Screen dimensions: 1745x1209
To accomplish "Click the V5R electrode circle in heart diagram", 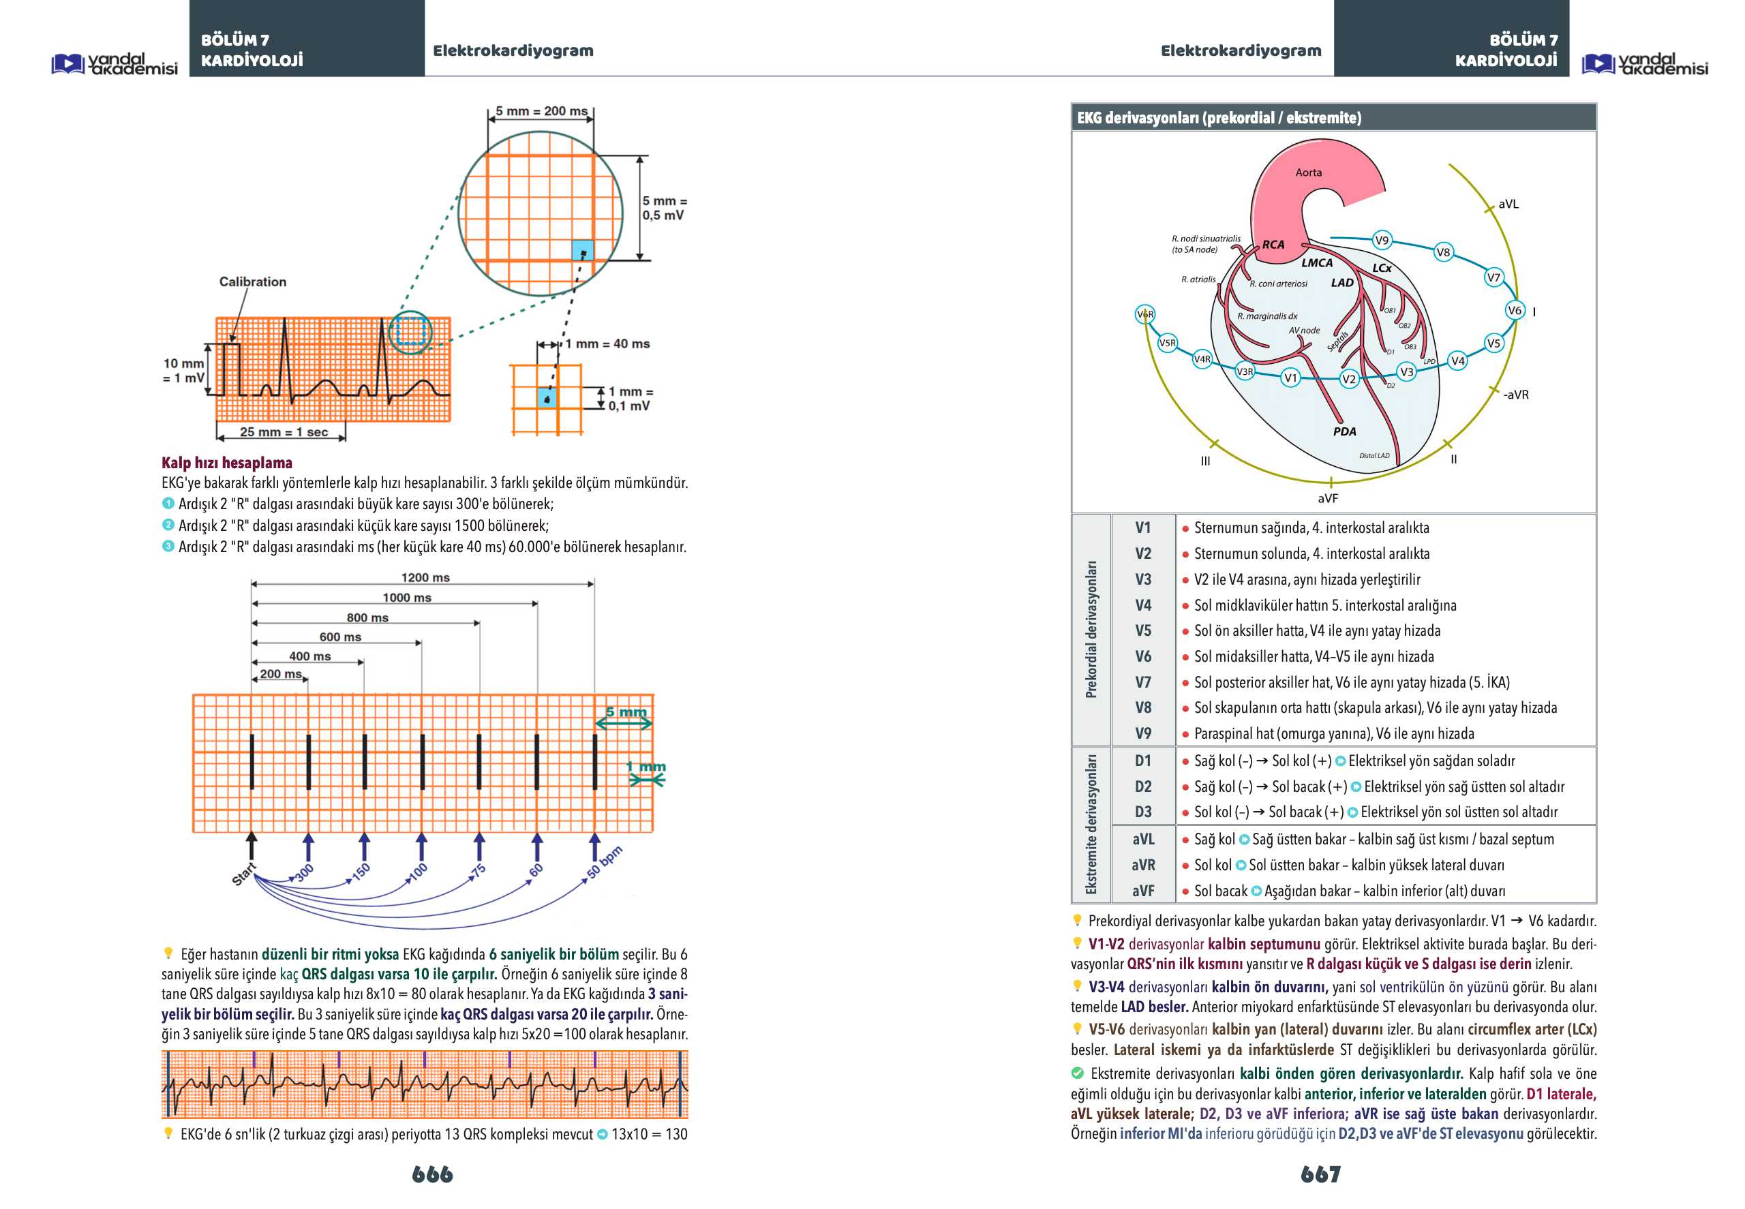I will (x=1167, y=342).
